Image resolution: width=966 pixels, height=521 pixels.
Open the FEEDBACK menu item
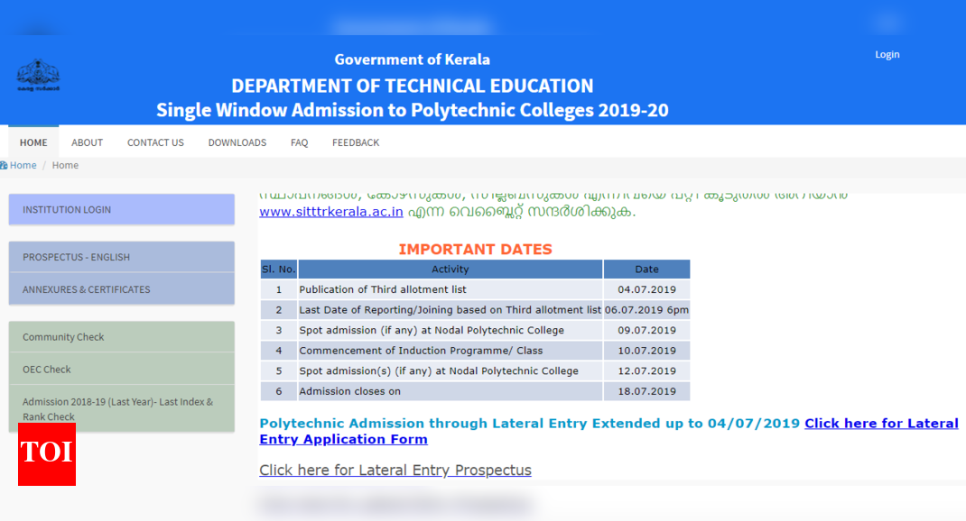pos(356,142)
